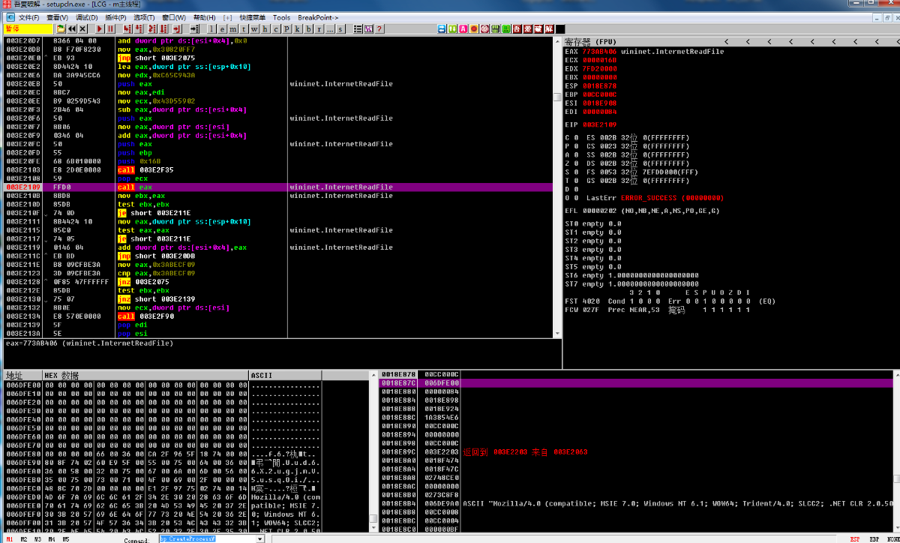Screen dimensions: 900x543
Task: Open the 窗口(W) menu
Action: (x=174, y=17)
